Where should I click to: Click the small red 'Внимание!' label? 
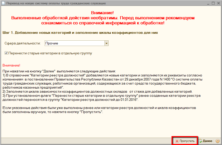click(x=11, y=65)
